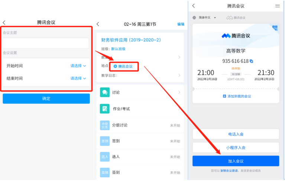
Task: Click the 会议主题 text input field
Action: (x=46, y=43)
